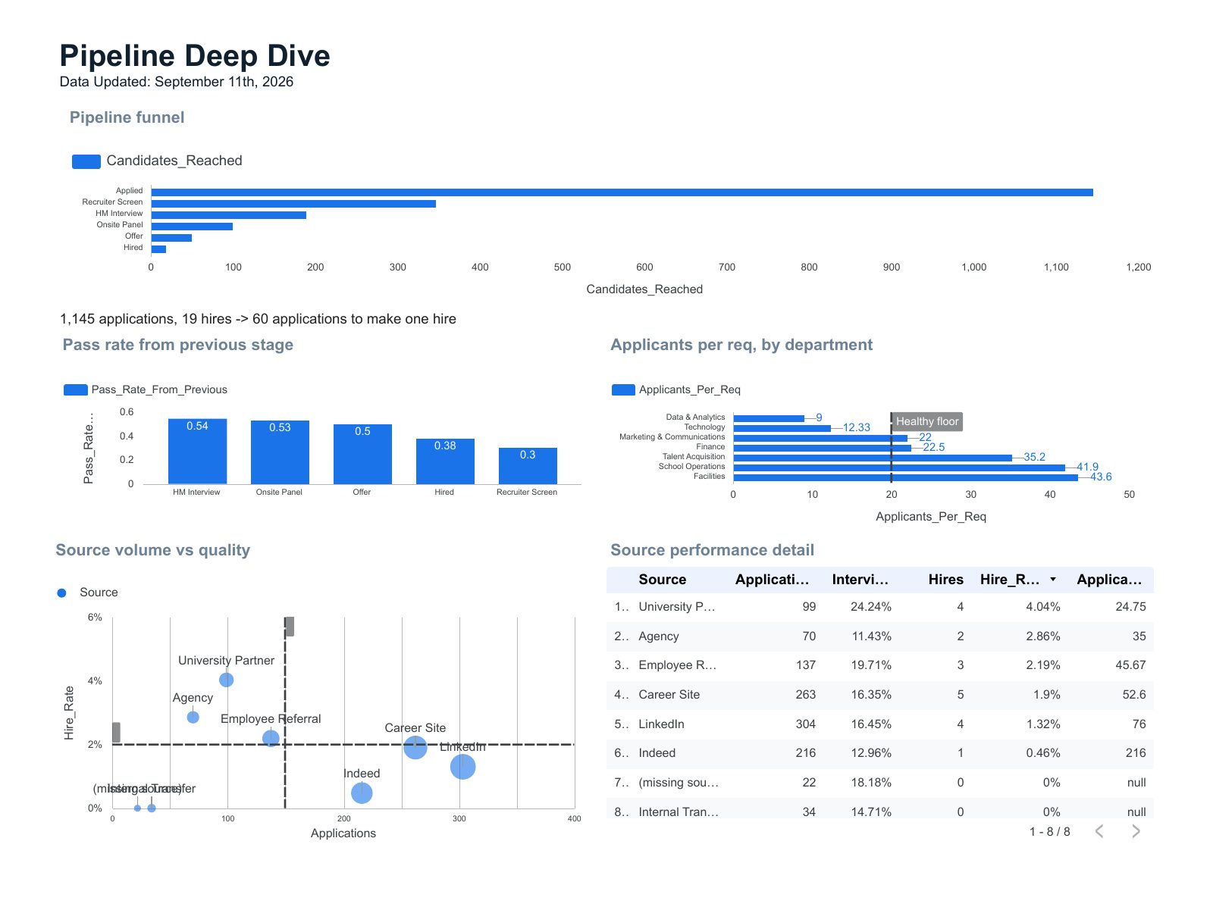1213x910 pixels.
Task: Click the Agency row source cell
Action: pyautogui.click(x=658, y=636)
